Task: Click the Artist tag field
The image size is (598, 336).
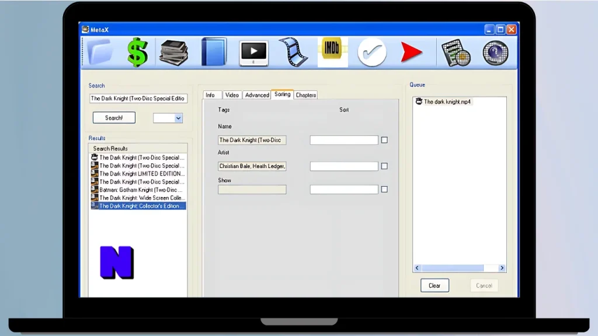Action: 252,166
